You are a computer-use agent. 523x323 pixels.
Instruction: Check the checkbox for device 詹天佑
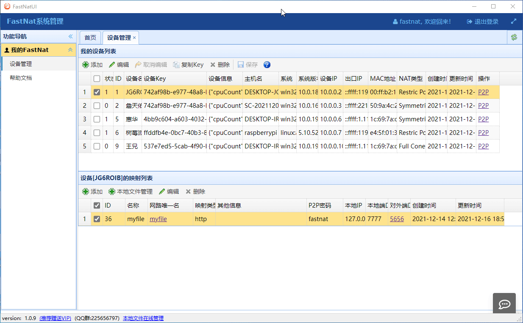click(x=97, y=105)
